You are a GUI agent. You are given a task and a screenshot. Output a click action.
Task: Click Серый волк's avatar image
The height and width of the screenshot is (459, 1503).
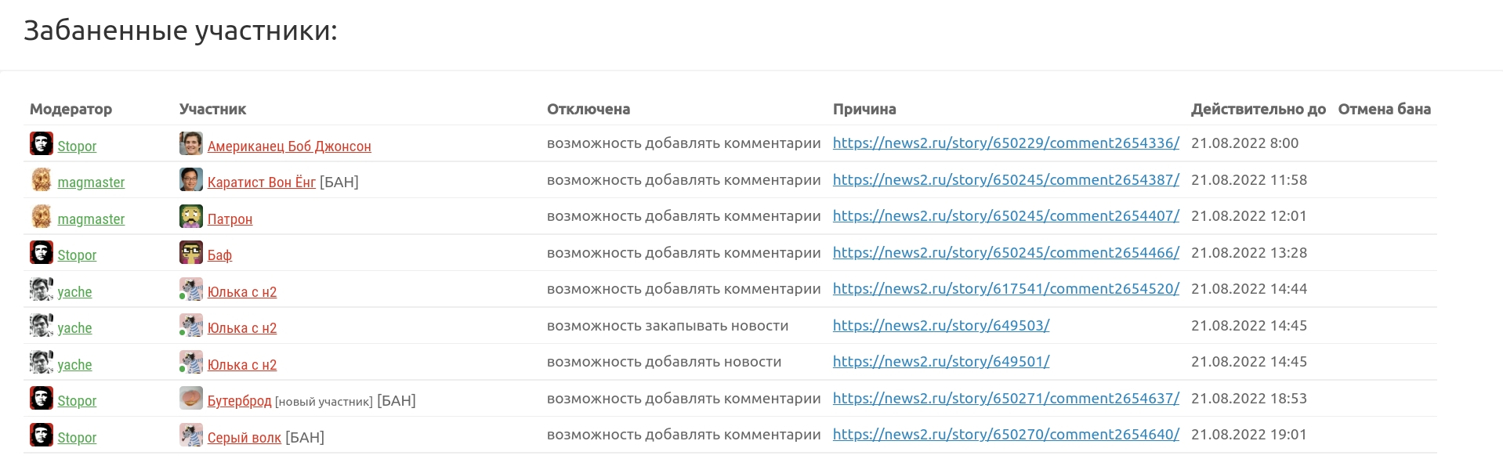[191, 435]
